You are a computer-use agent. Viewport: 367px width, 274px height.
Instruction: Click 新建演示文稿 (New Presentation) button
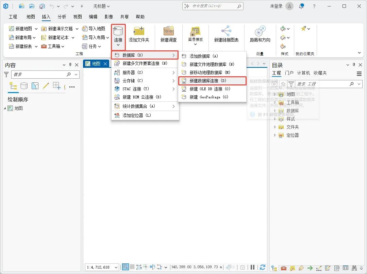57,29
